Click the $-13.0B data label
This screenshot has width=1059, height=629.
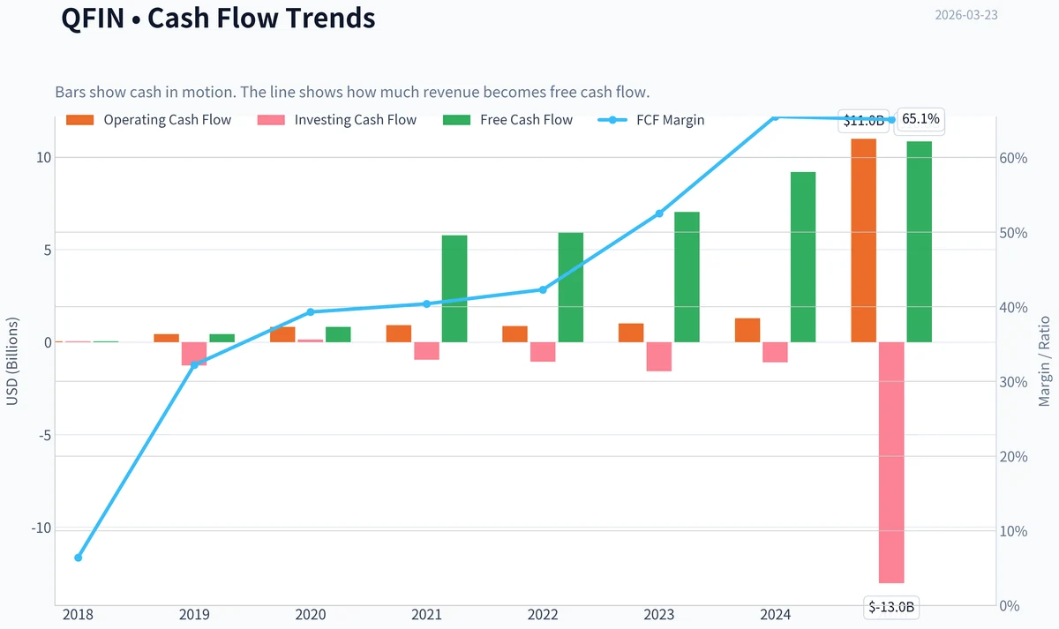[x=892, y=607]
